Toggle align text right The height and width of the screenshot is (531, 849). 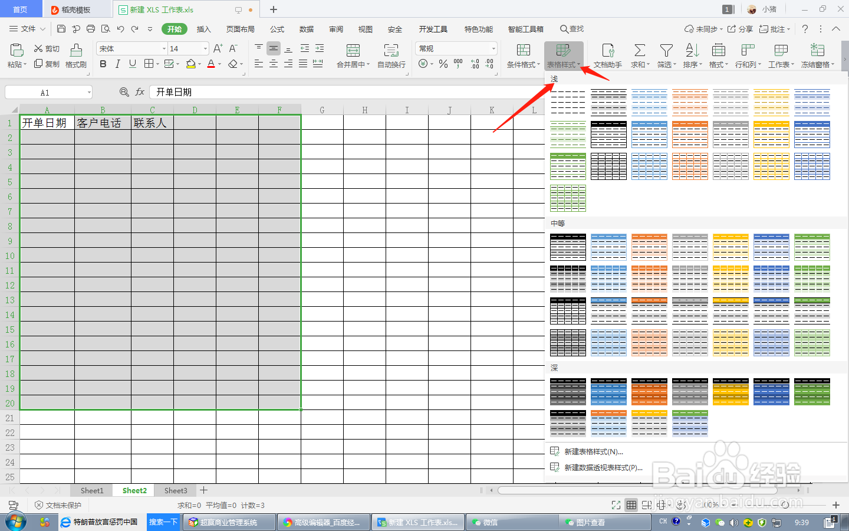click(288, 64)
